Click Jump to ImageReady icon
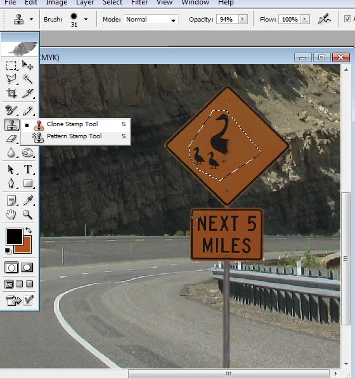The height and width of the screenshot is (378, 355). point(13,301)
